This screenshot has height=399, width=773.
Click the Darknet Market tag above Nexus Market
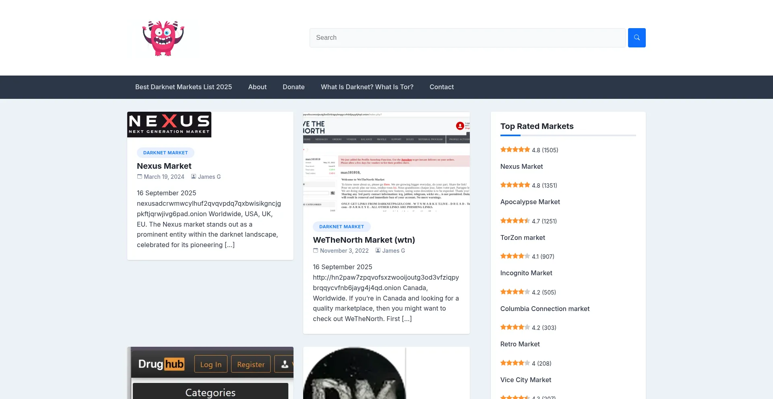[165, 153]
